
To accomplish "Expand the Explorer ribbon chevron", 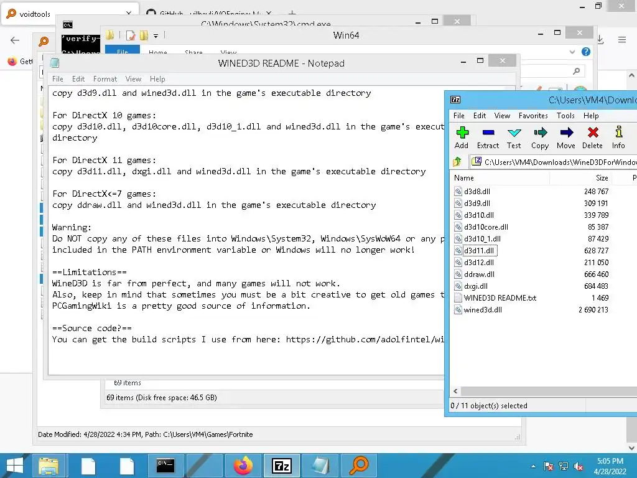I will 572,52.
